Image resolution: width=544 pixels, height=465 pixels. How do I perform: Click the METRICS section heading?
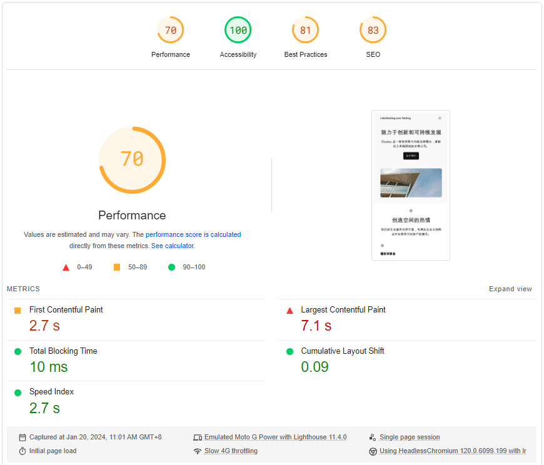point(23,289)
